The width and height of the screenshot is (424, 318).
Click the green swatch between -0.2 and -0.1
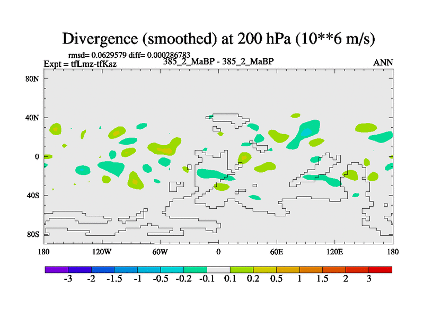(195, 270)
